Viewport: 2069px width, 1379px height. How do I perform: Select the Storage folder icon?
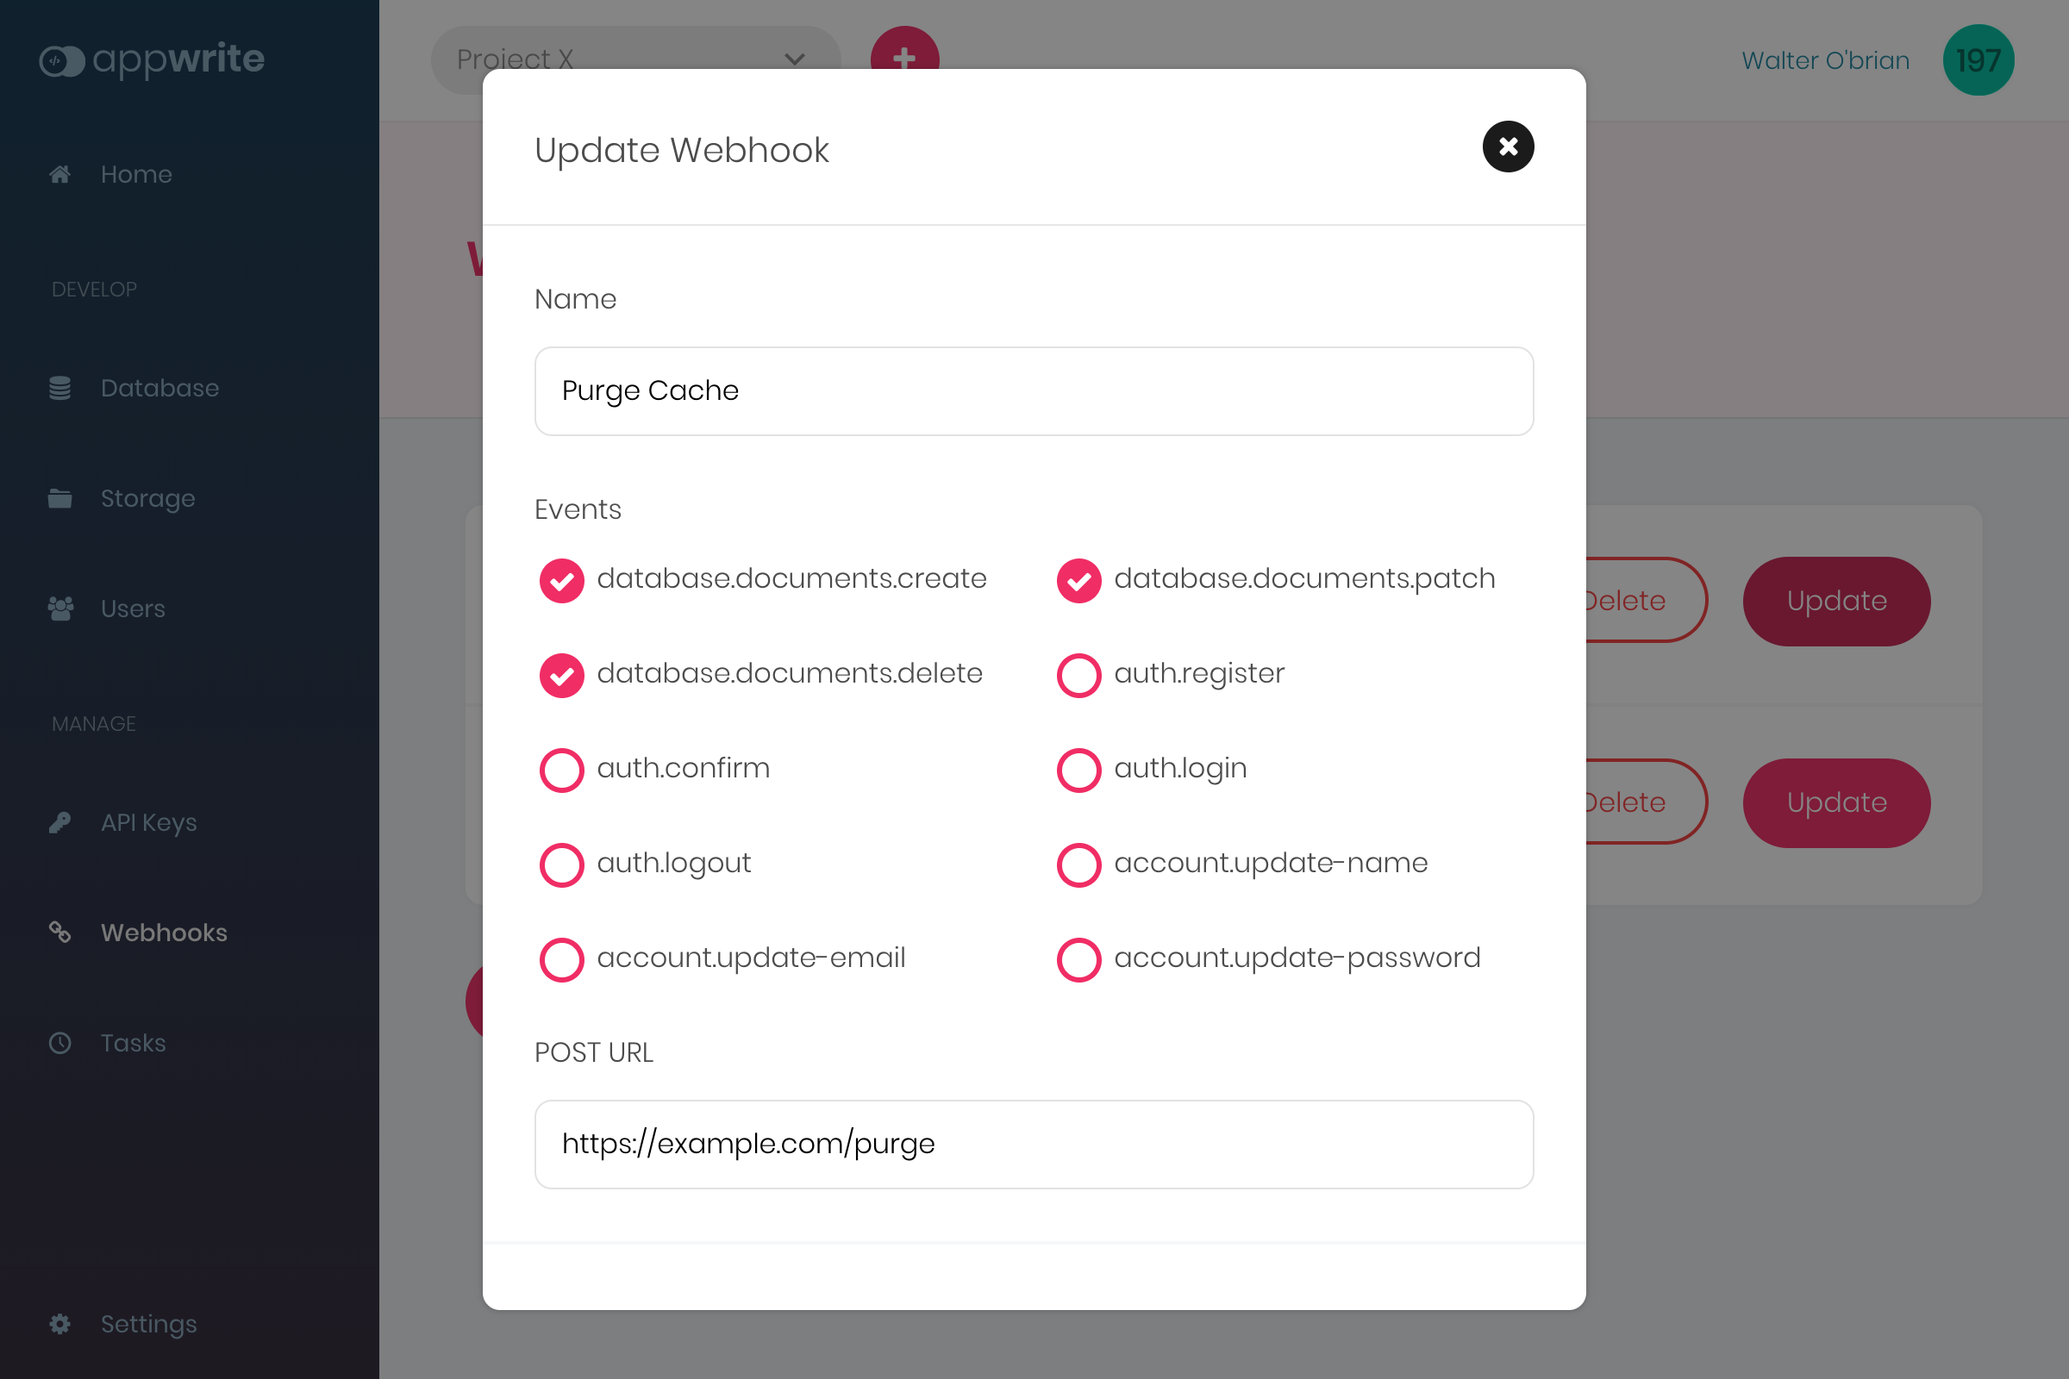pos(59,498)
